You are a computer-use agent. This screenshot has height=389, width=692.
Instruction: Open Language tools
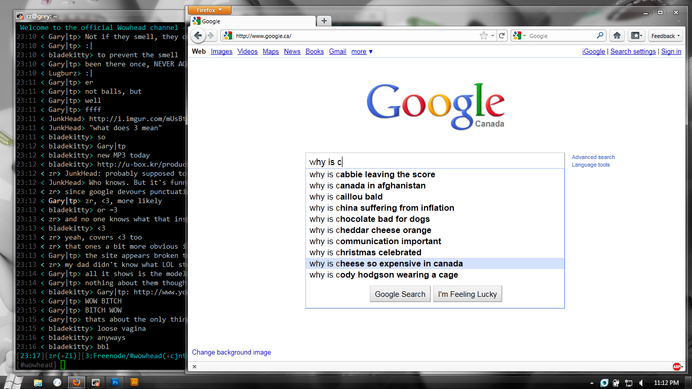point(591,165)
